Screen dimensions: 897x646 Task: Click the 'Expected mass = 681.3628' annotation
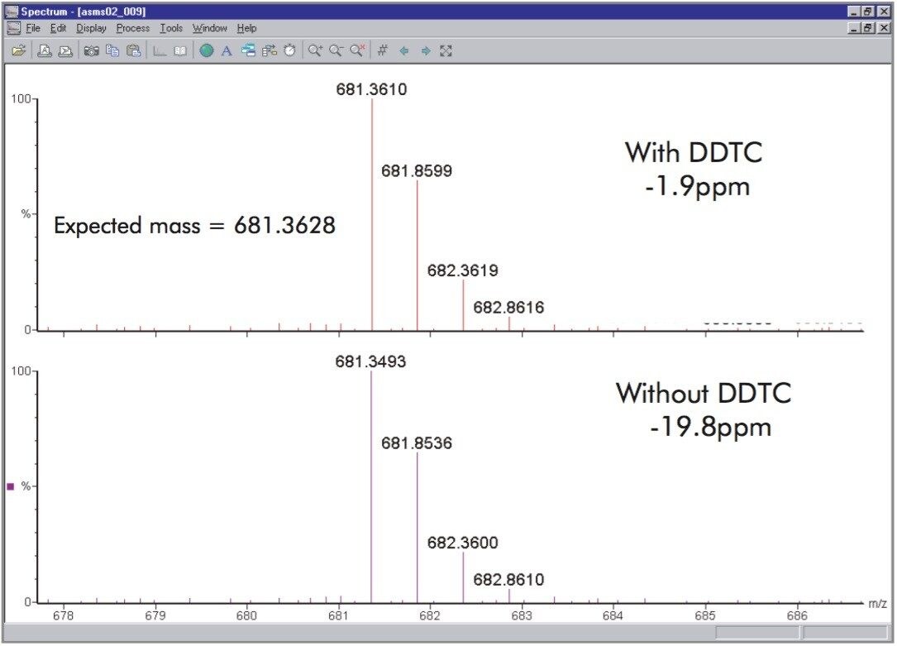click(x=194, y=226)
